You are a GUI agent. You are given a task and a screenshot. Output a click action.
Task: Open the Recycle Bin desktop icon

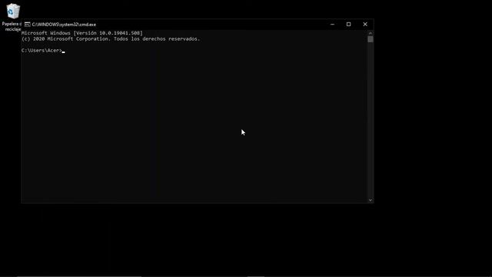pyautogui.click(x=13, y=11)
